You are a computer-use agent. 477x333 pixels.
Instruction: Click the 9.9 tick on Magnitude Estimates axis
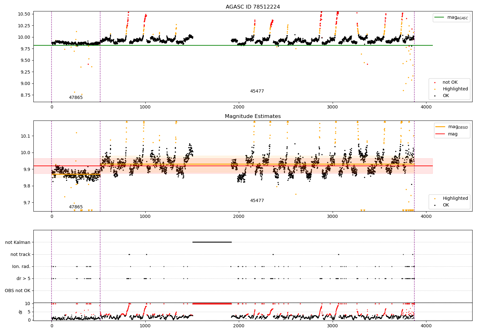[x=26, y=169]
